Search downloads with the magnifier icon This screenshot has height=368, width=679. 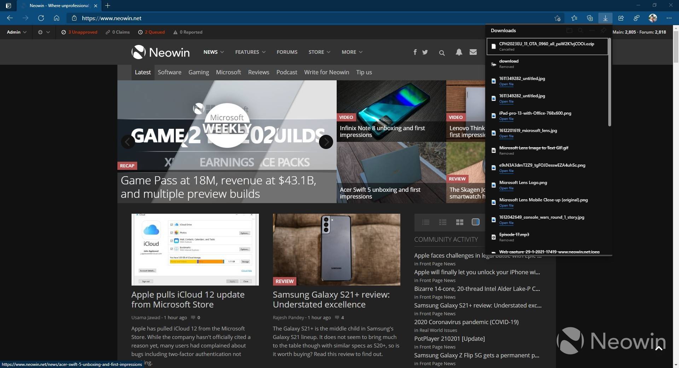pyautogui.click(x=580, y=30)
